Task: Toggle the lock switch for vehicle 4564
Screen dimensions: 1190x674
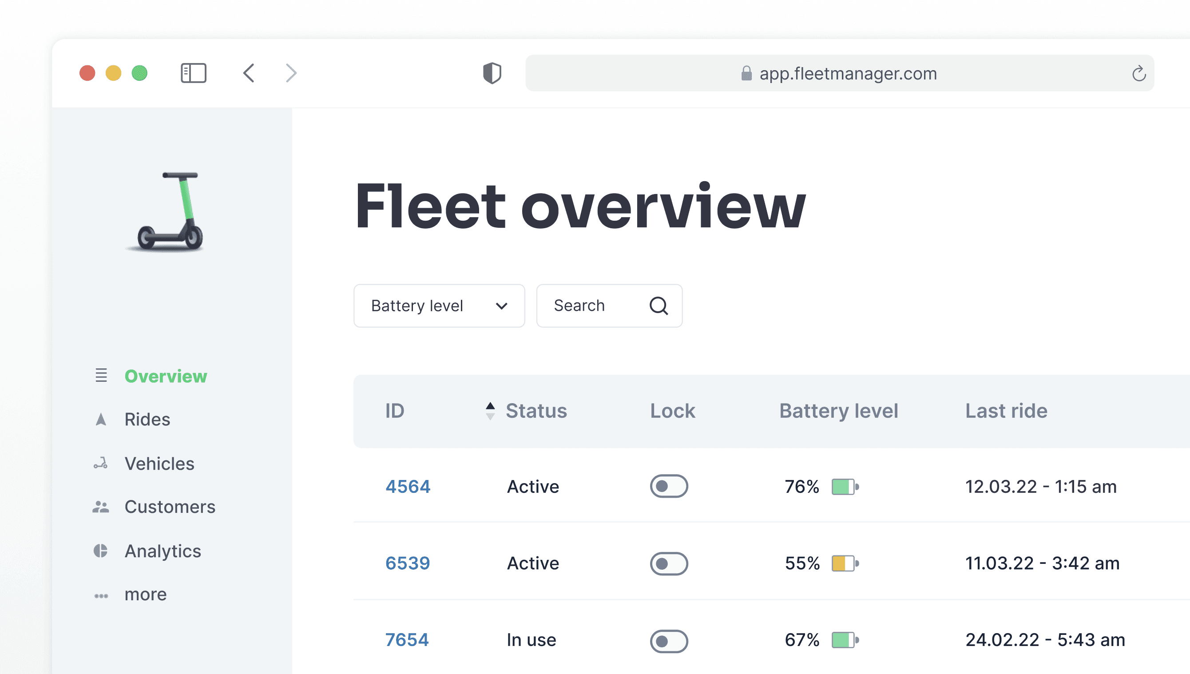Action: coord(668,486)
